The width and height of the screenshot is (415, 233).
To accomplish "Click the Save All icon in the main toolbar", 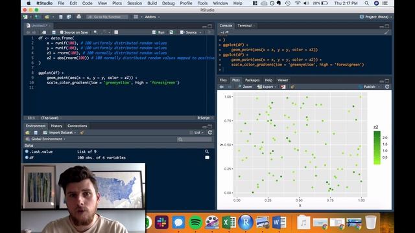I will 69,17.
